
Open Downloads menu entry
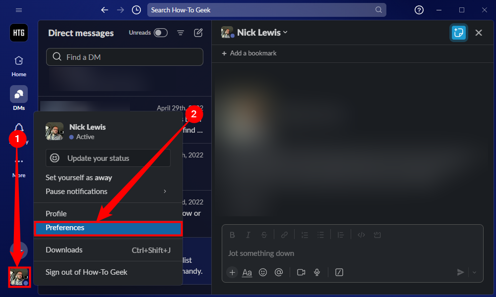click(x=108, y=250)
